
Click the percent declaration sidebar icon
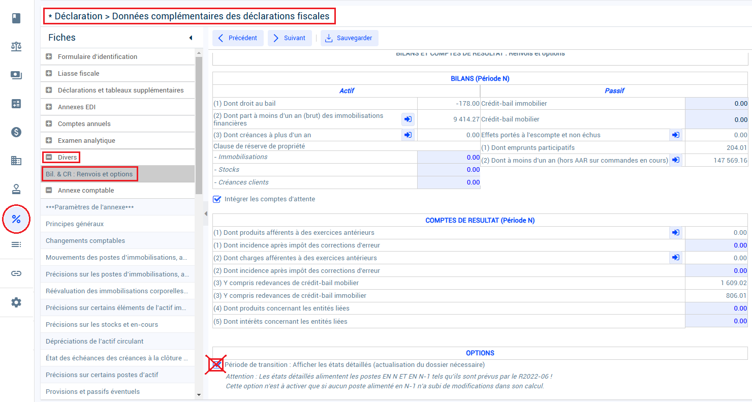pyautogui.click(x=16, y=220)
